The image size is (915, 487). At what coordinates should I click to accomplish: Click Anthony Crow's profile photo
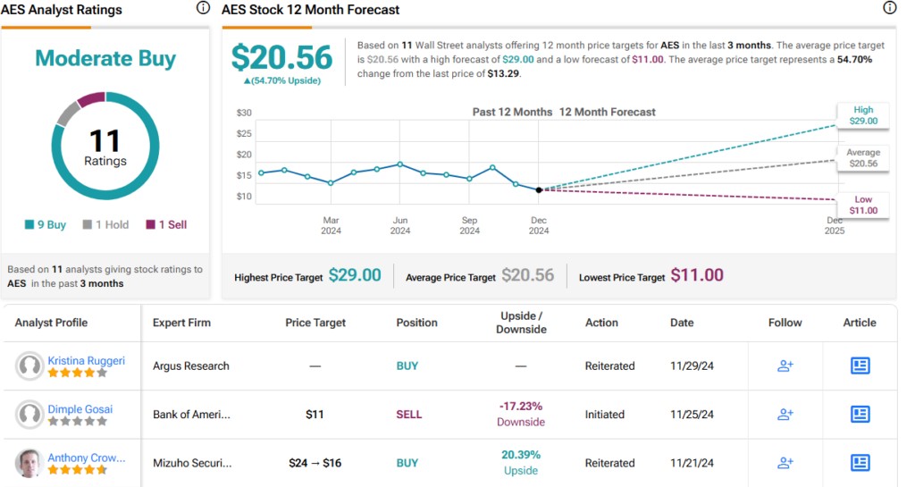click(29, 462)
